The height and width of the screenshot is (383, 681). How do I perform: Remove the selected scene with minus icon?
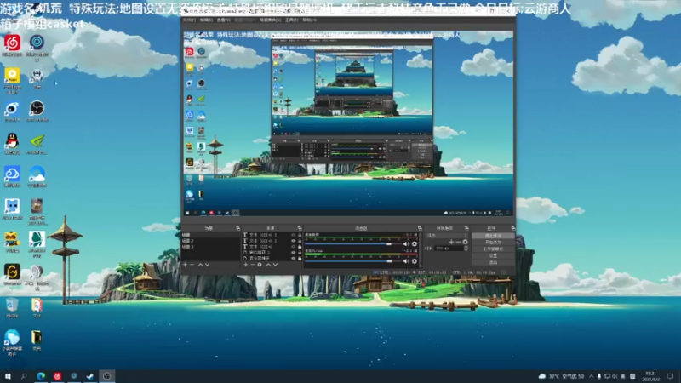click(x=192, y=265)
